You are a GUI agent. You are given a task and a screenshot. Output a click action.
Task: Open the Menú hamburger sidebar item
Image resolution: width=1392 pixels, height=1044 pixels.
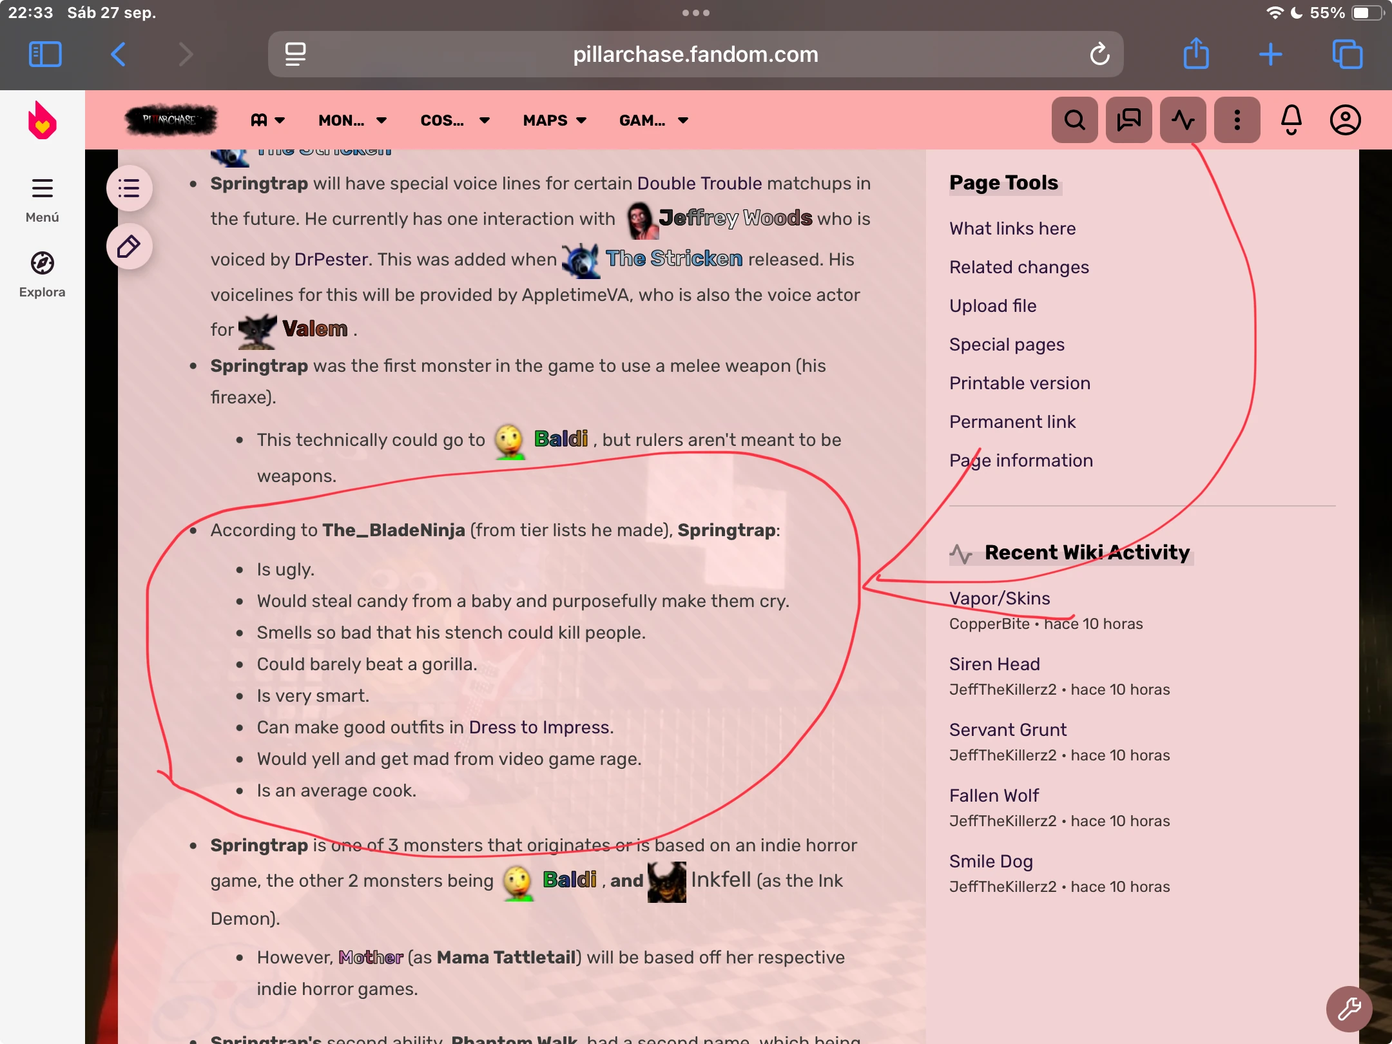(42, 200)
